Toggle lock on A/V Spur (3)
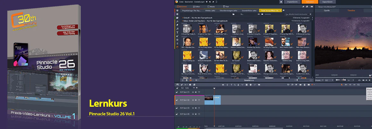 click(x=177, y=108)
